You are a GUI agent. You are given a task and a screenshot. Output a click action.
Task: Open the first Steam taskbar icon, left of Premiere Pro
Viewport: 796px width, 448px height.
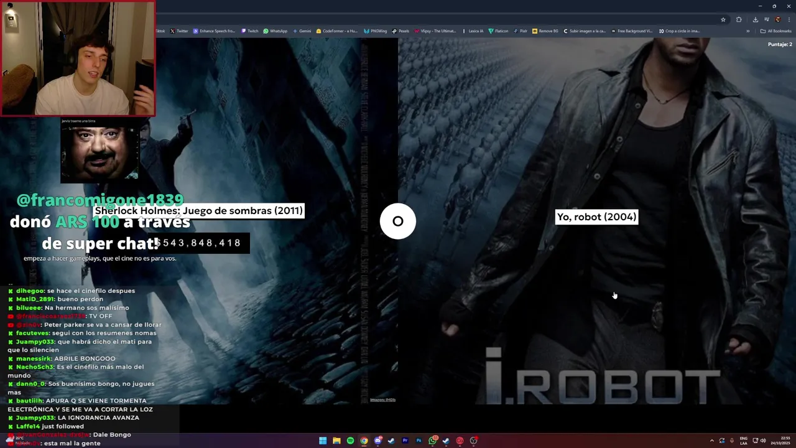point(391,441)
